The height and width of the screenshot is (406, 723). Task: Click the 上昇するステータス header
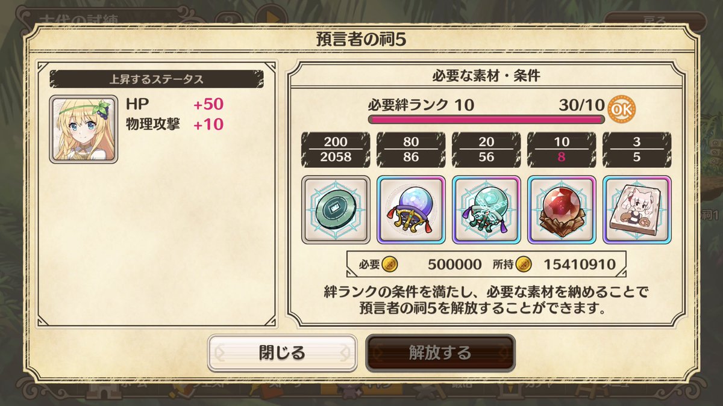click(157, 79)
